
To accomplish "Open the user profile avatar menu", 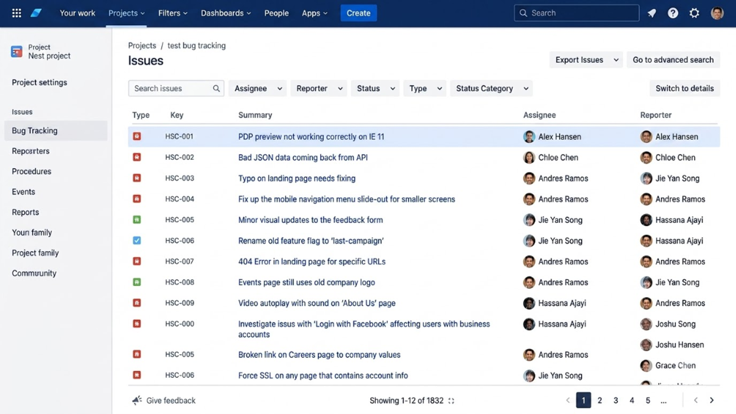I will click(x=717, y=13).
